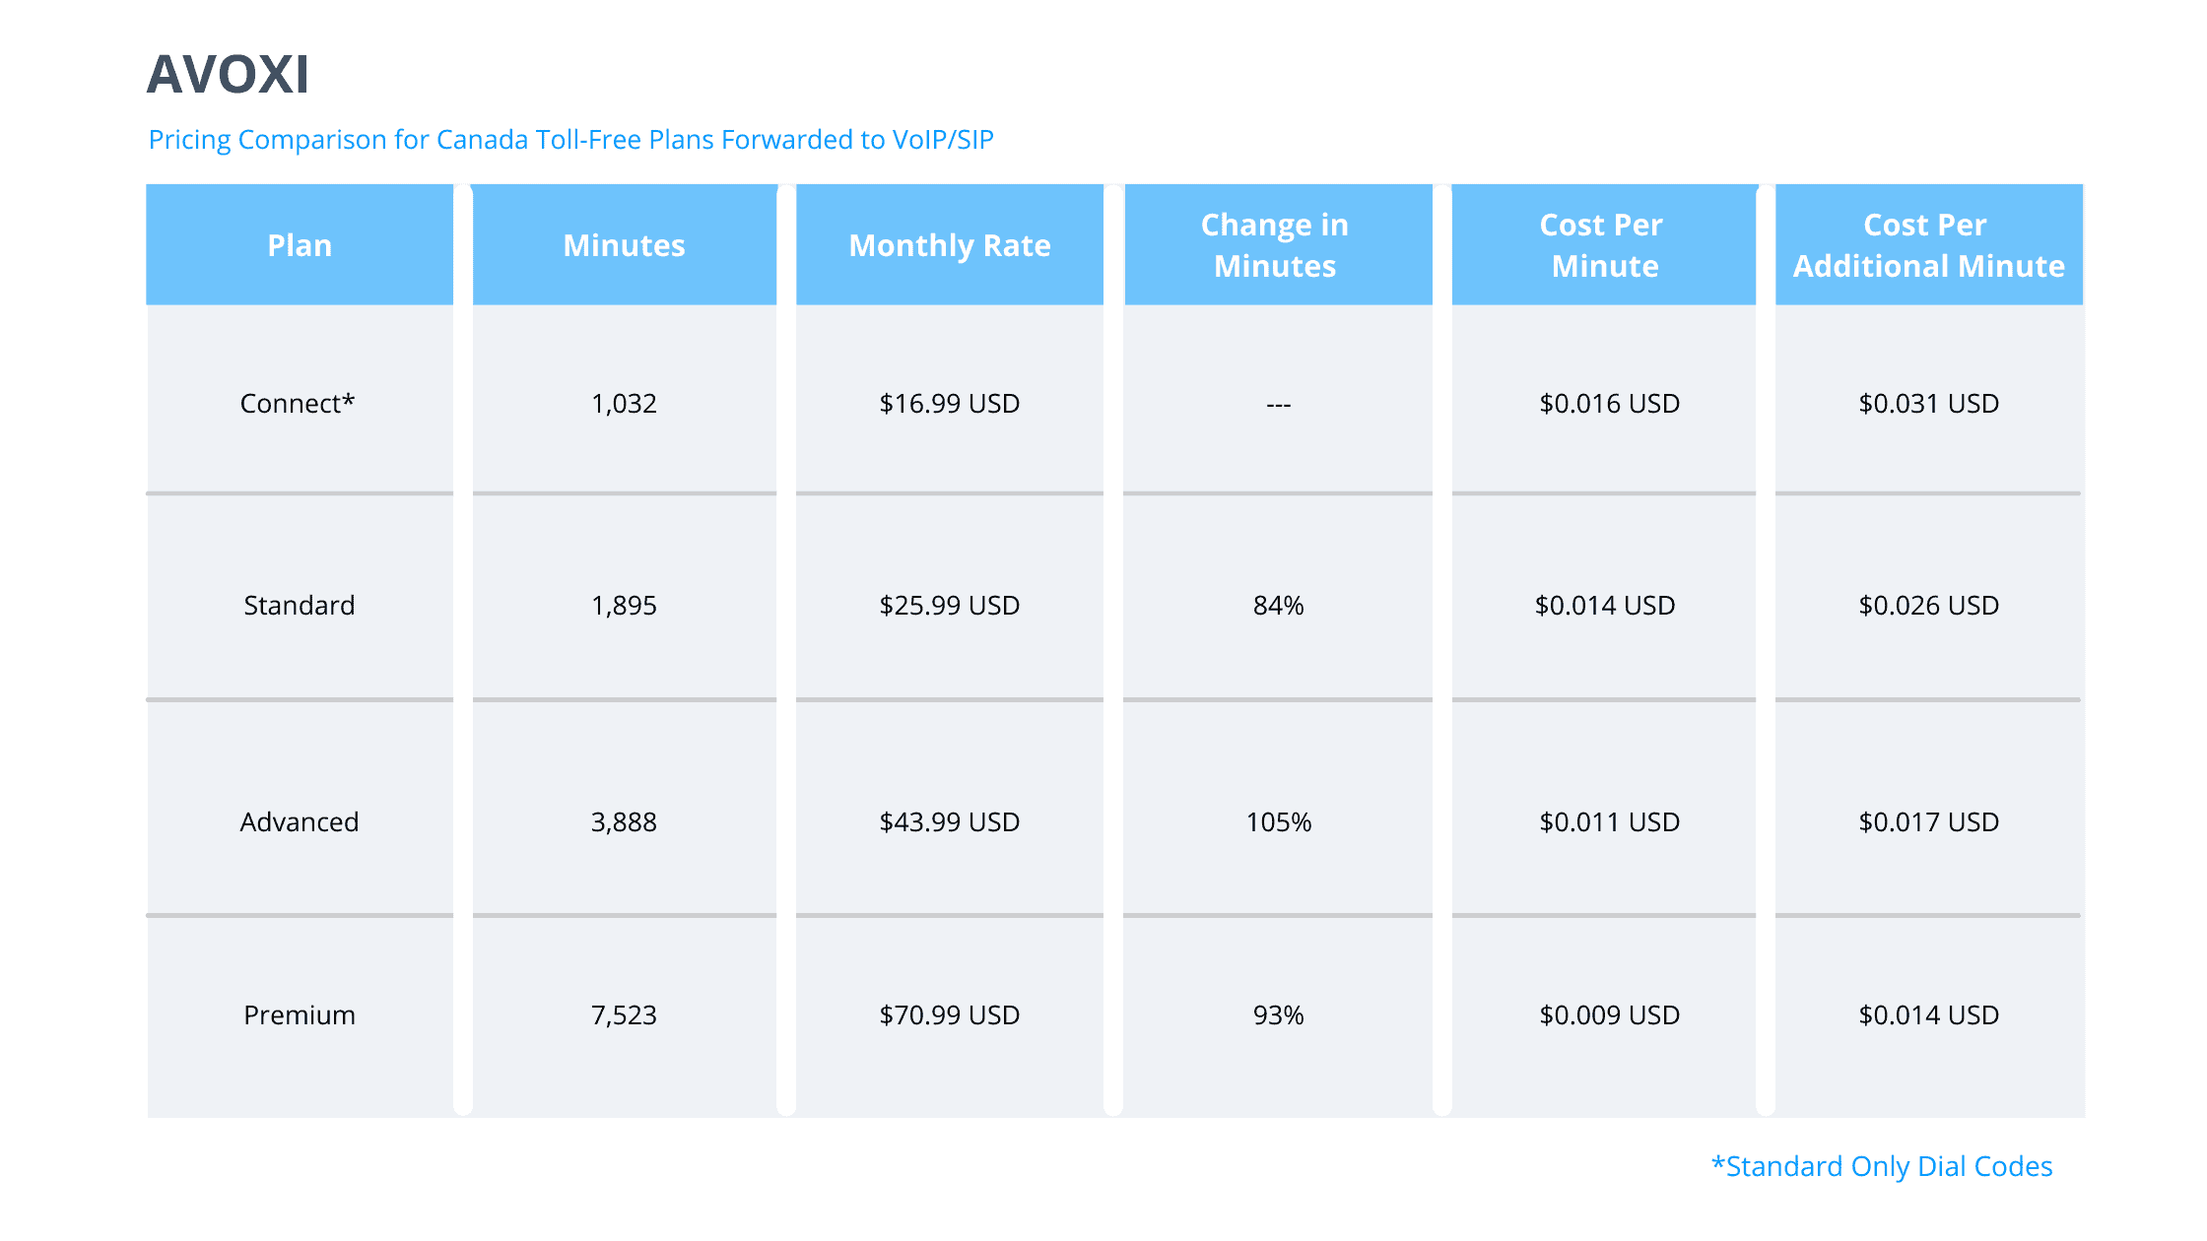Click the 1,032 minutes value
Screen dimensions: 2207x1241
[624, 404]
